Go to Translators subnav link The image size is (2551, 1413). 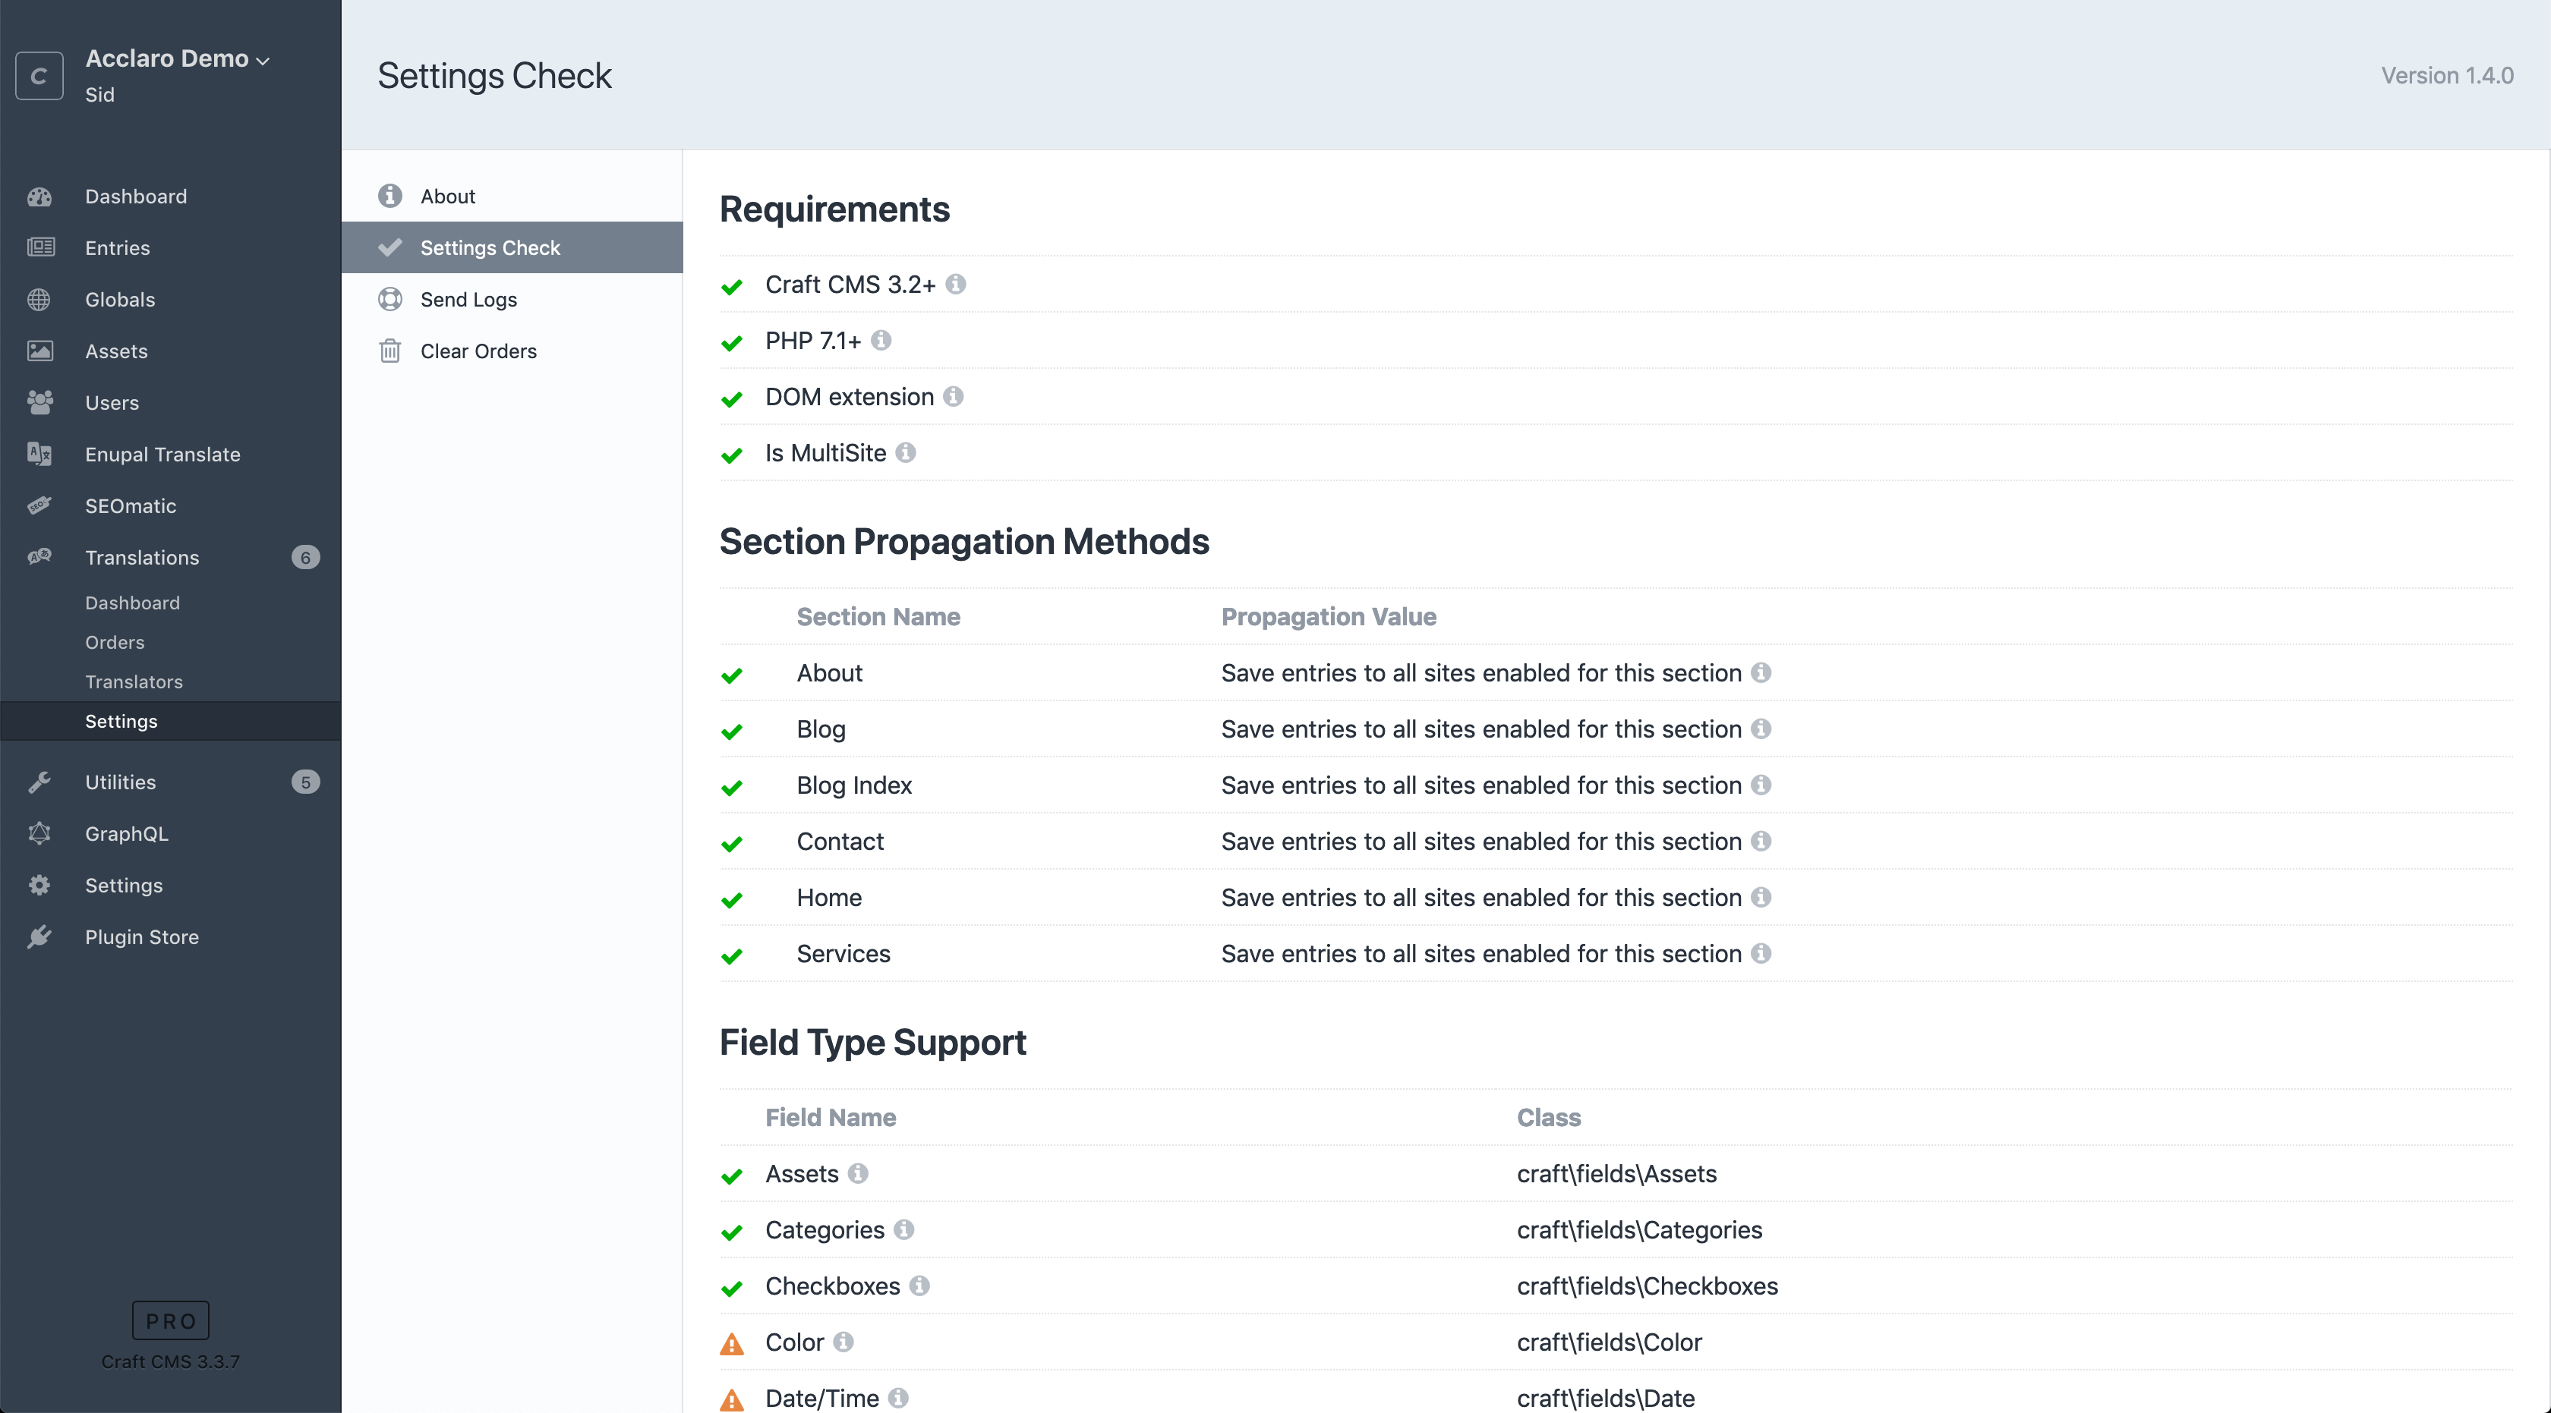tap(134, 683)
